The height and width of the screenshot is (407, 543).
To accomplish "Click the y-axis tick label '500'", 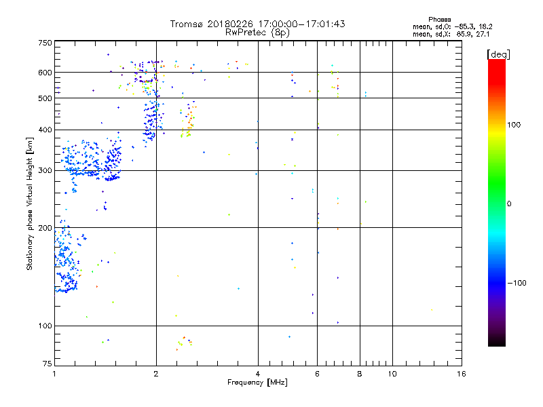I will click(45, 98).
